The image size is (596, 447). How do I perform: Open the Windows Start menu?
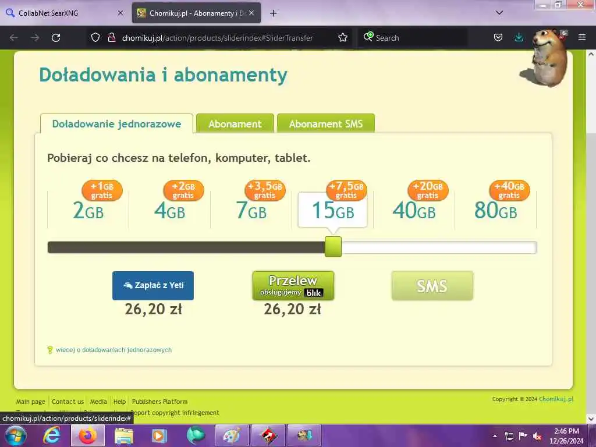pyautogui.click(x=15, y=435)
